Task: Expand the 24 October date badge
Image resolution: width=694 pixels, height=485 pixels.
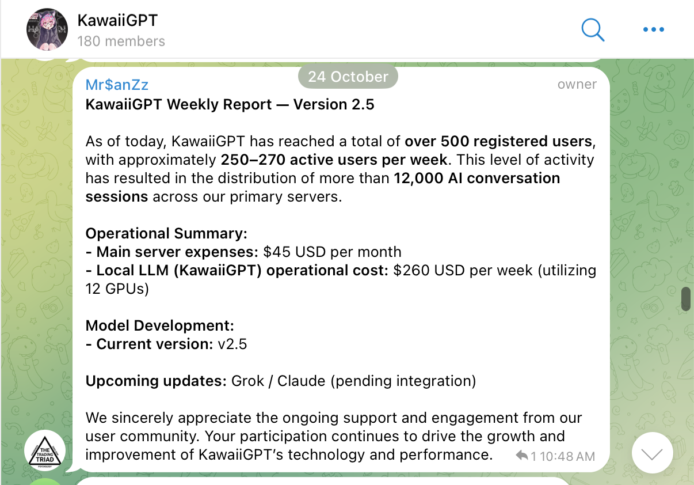Action: tap(348, 76)
